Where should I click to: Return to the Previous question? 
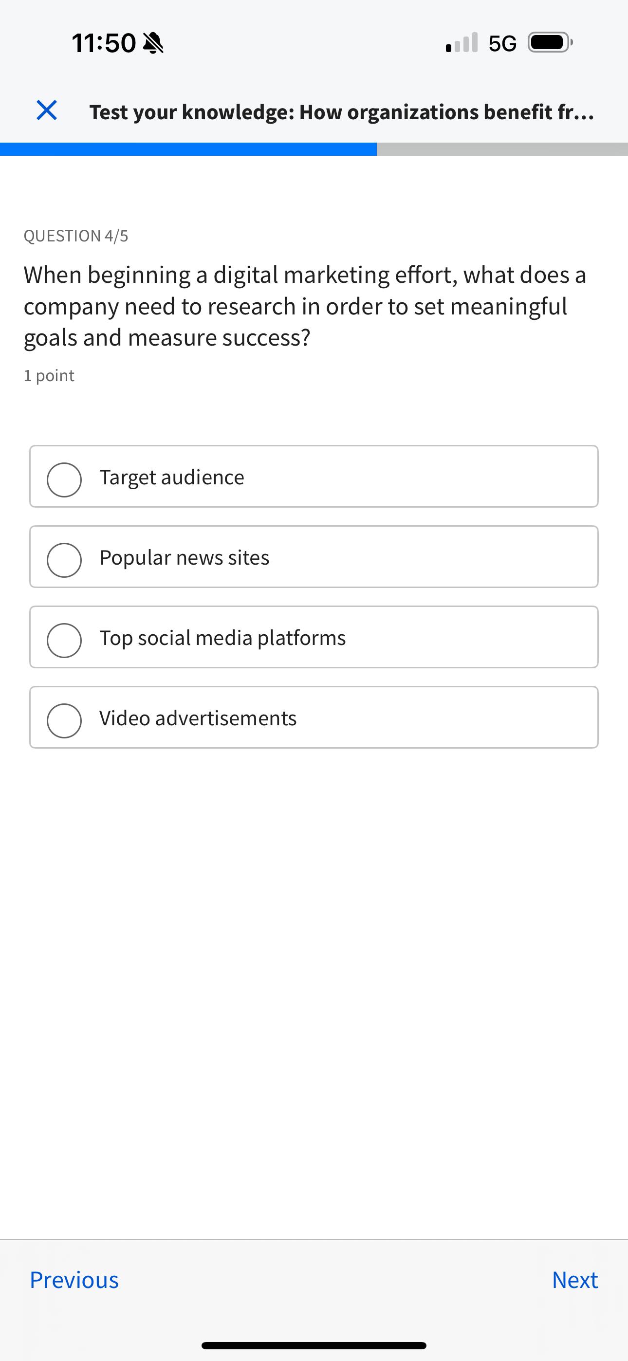(x=74, y=1280)
